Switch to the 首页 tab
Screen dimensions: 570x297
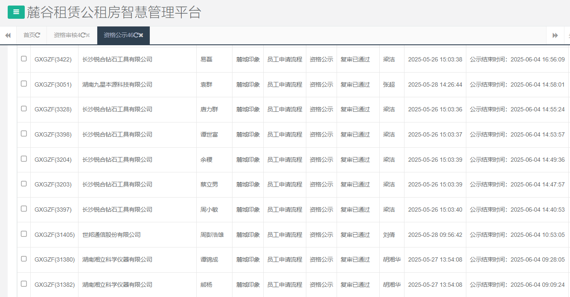click(x=29, y=35)
